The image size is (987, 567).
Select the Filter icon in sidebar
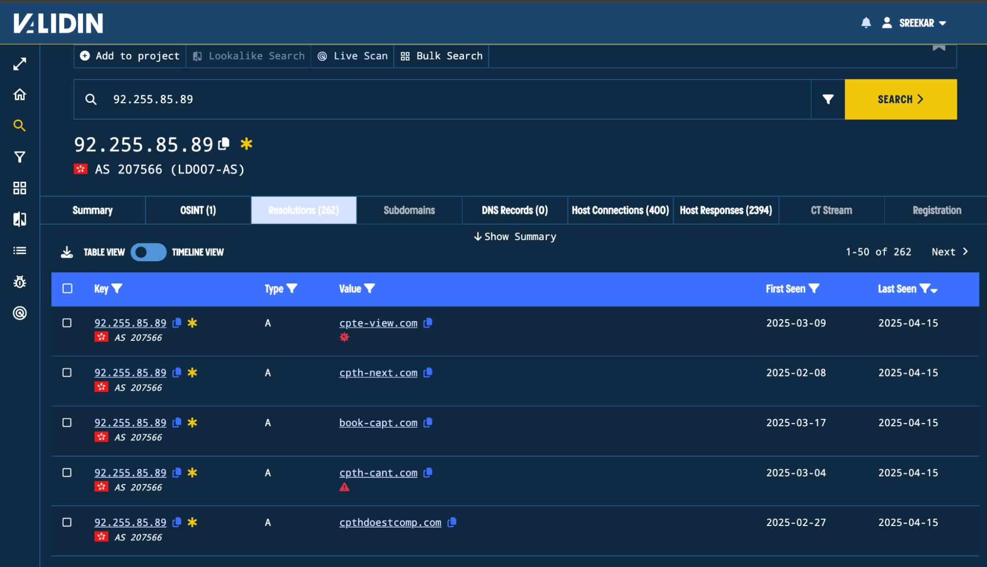(19, 157)
